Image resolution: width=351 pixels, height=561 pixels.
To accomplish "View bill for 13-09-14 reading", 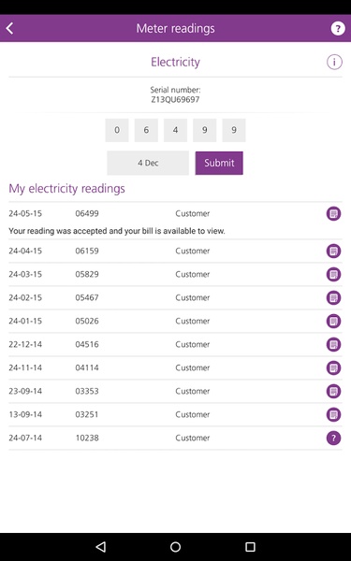I will pos(333,414).
